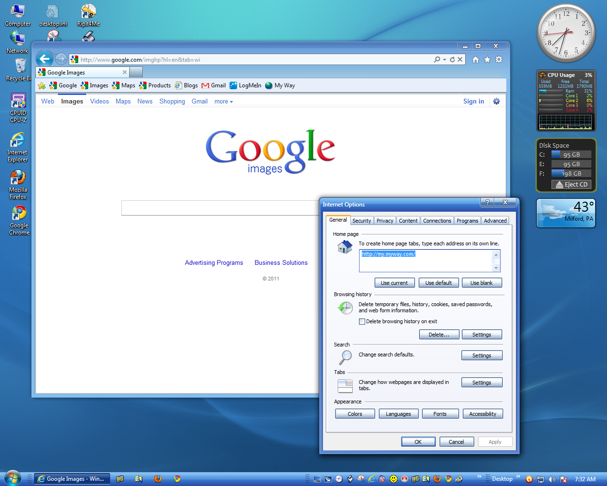Expand the Google 'more' menu
Screen dimensions: 607x486
(x=223, y=102)
